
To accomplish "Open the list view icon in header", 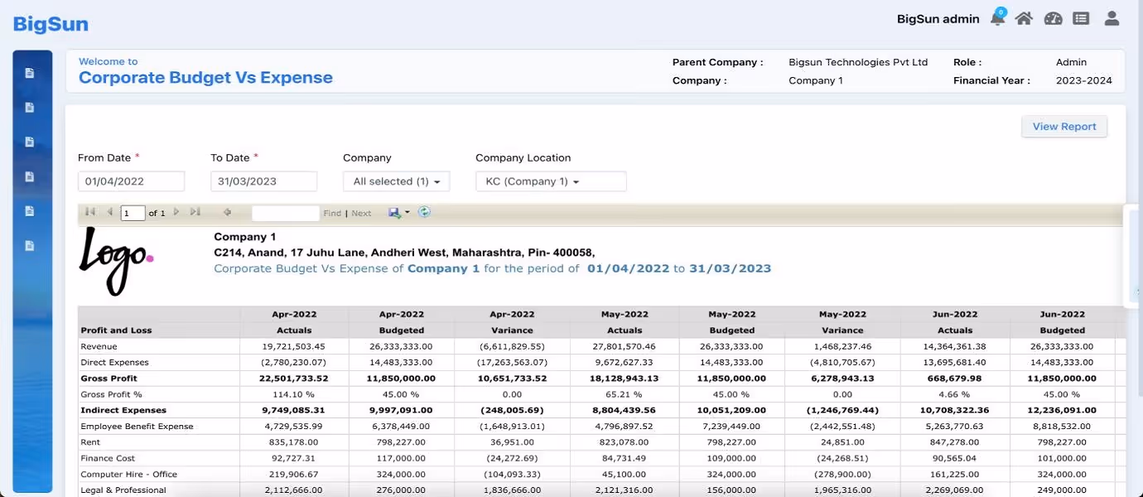I will click(x=1081, y=18).
